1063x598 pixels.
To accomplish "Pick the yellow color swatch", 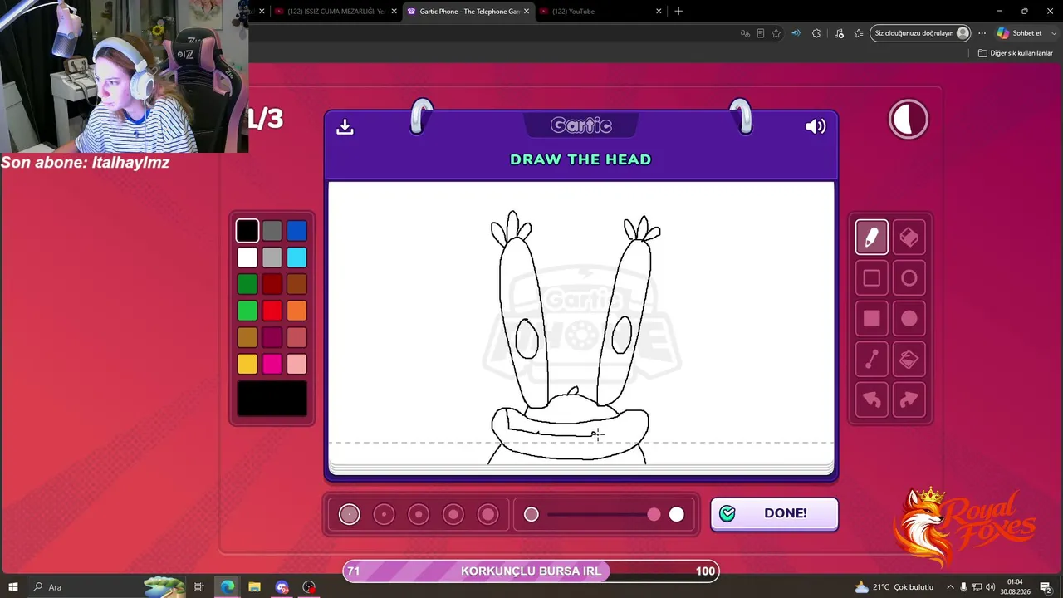I will coord(247,364).
